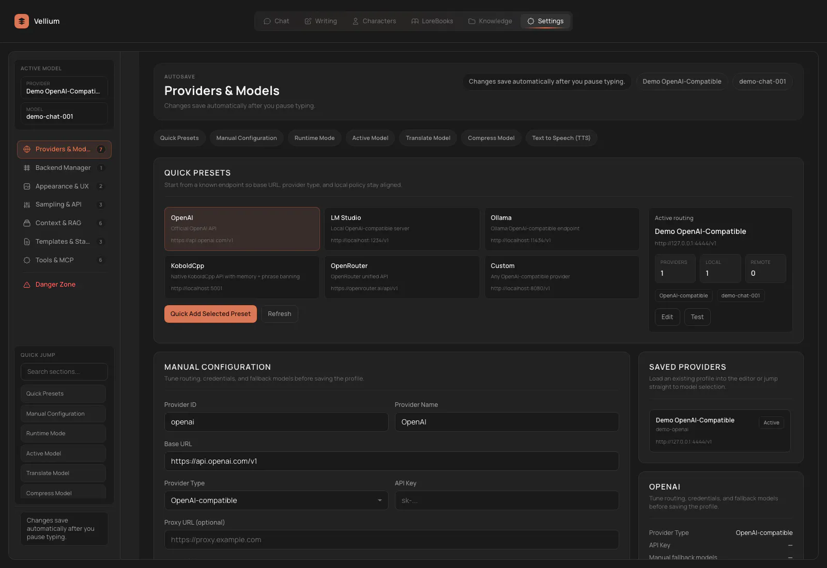Click the Providers & Models globe icon
827x568 pixels.
27,149
